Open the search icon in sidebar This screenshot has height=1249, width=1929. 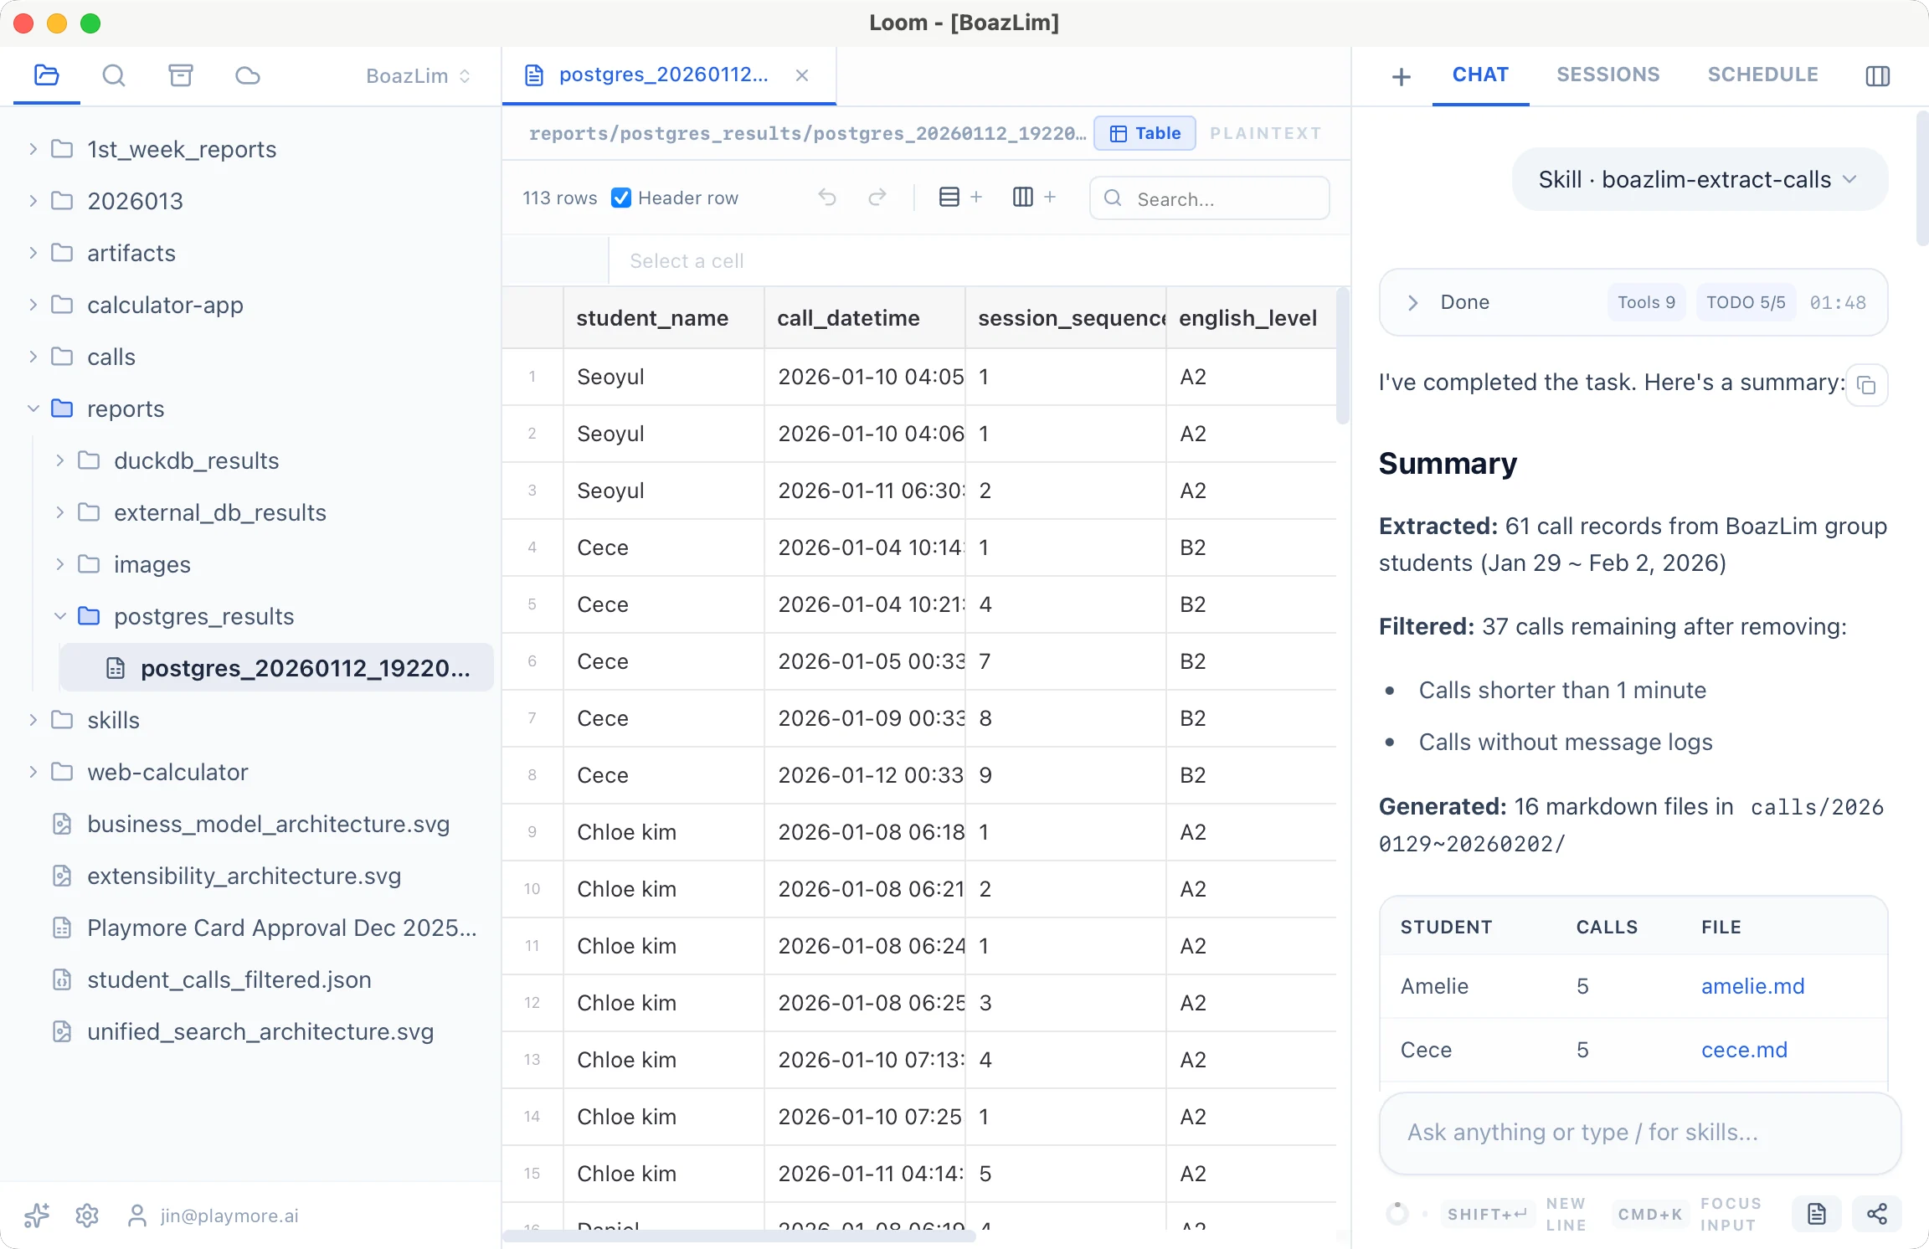pyautogui.click(x=114, y=76)
